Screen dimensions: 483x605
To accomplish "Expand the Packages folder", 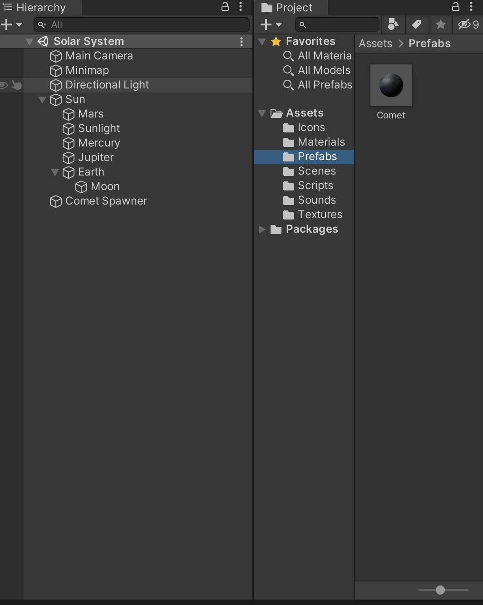I will (x=262, y=229).
